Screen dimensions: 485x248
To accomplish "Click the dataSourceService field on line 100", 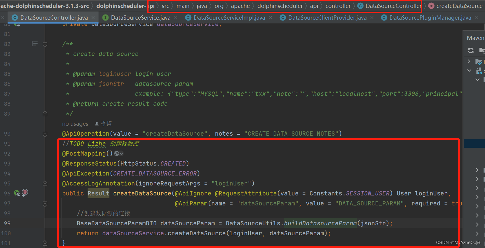I will click(x=133, y=233).
